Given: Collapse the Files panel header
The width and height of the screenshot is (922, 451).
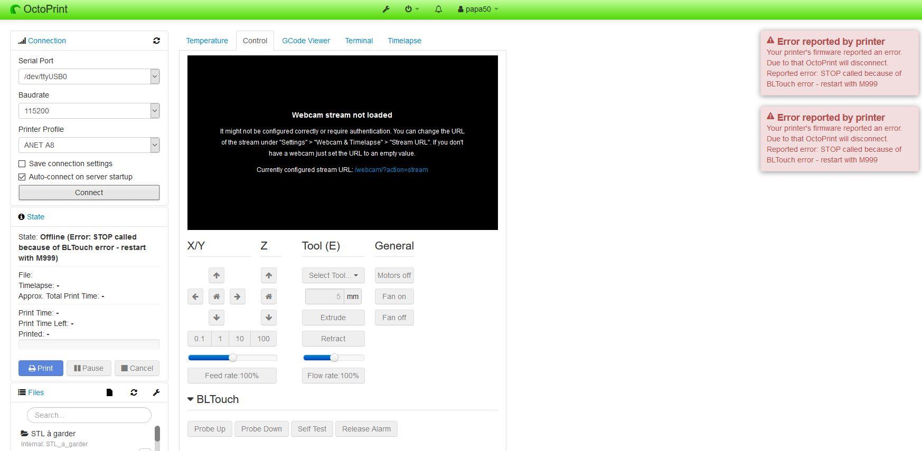Looking at the screenshot, I should coord(36,392).
